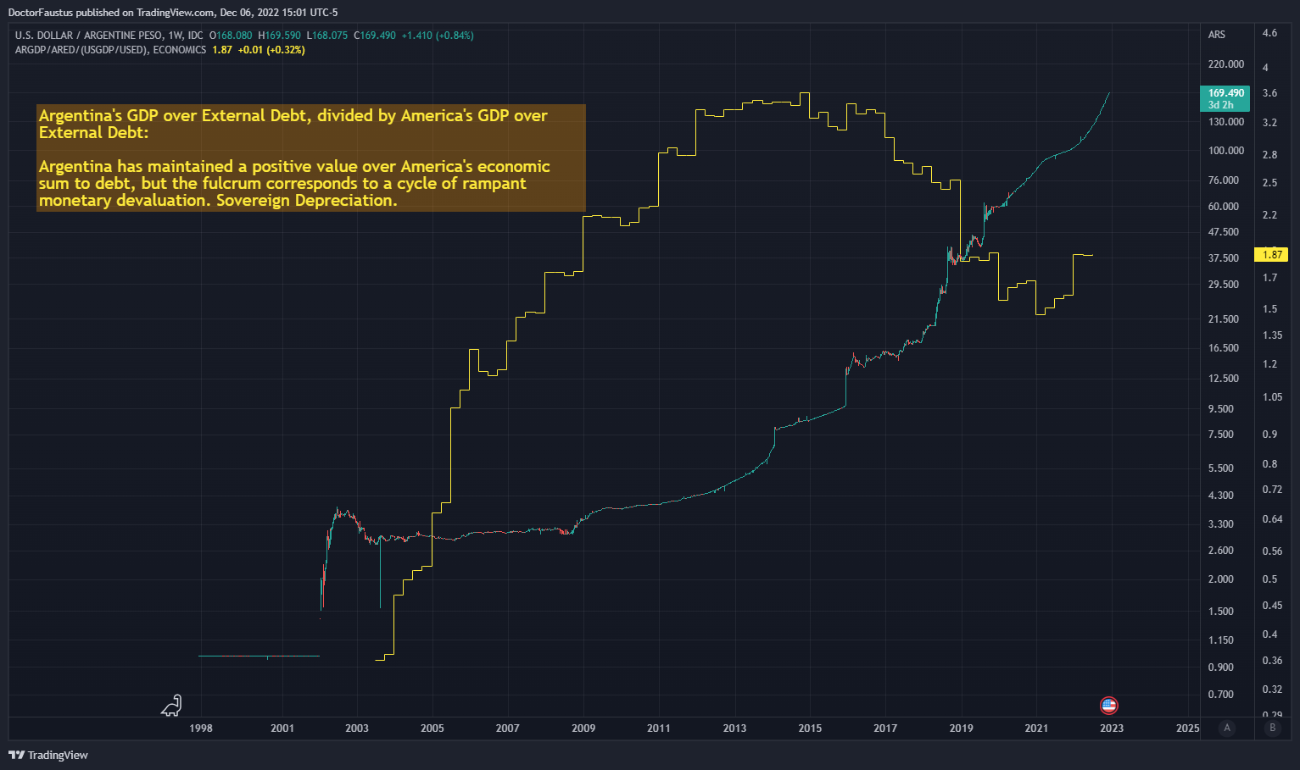Click the 21.500 price axis label
The height and width of the screenshot is (770, 1300).
click(1224, 319)
